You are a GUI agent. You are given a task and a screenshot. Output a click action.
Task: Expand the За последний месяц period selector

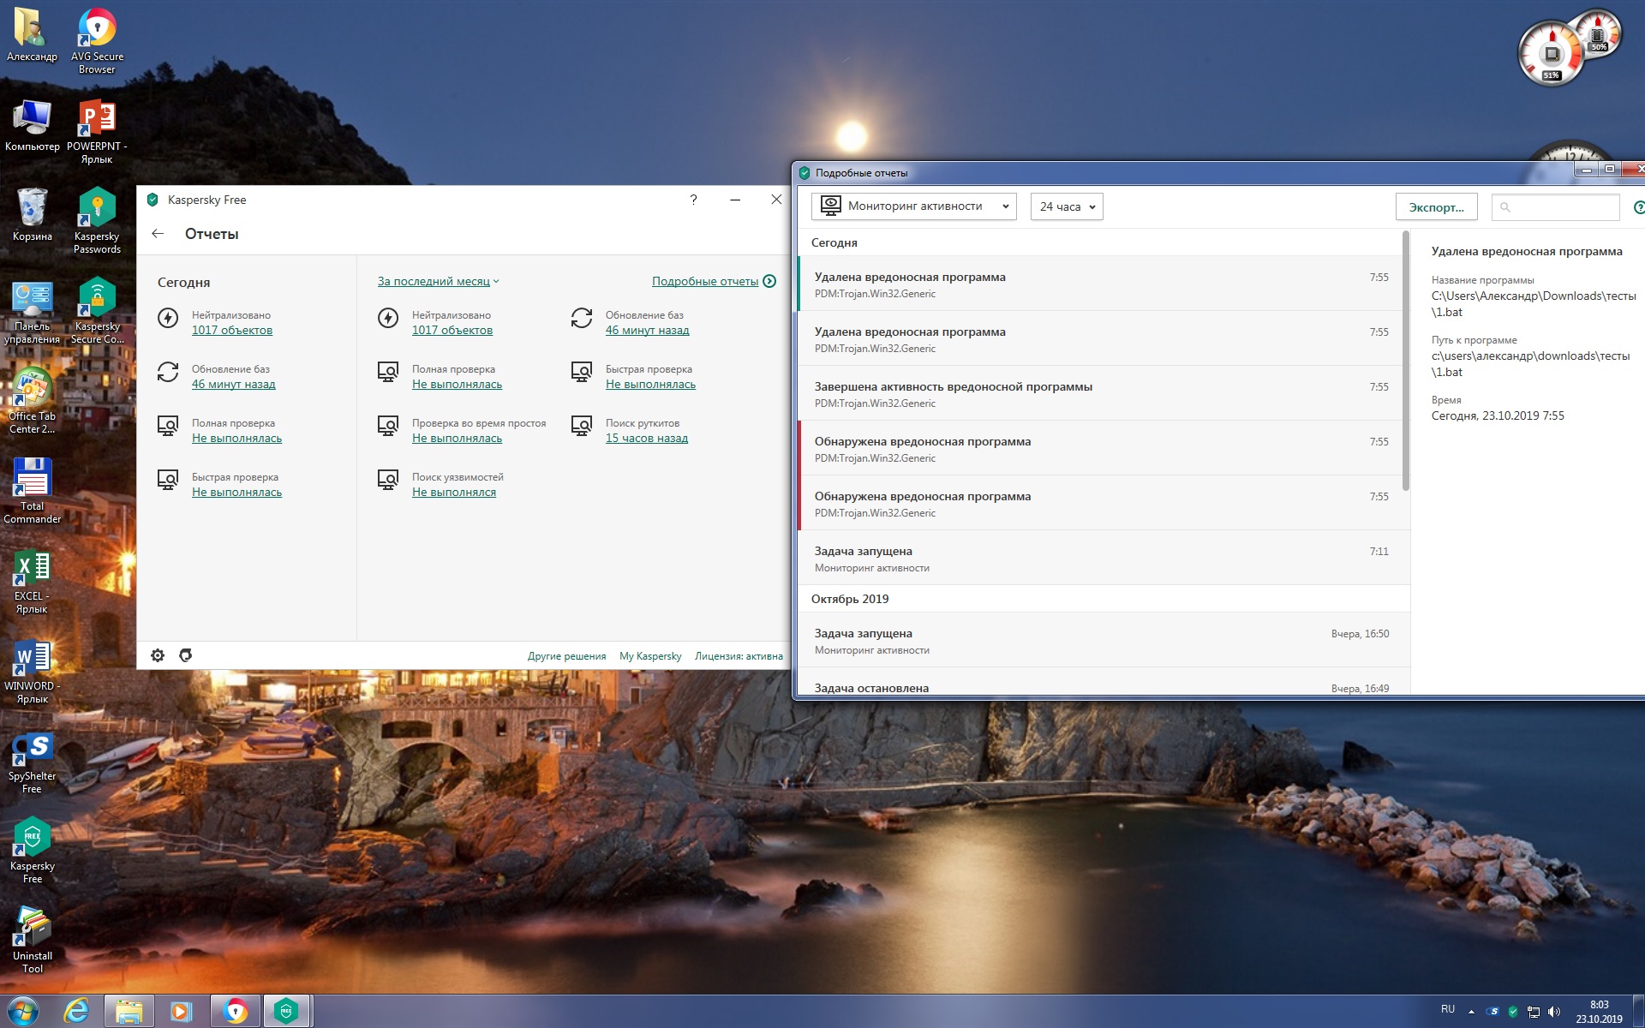[x=438, y=281]
